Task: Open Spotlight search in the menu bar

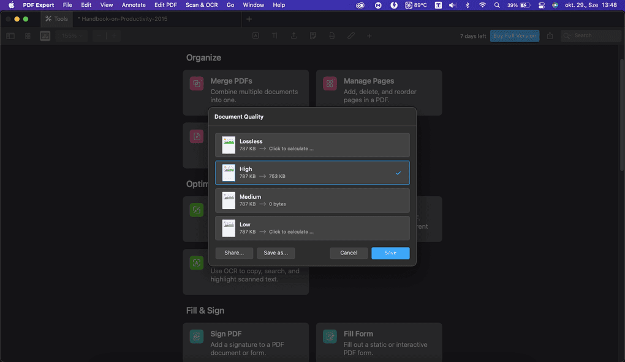Action: [496, 5]
